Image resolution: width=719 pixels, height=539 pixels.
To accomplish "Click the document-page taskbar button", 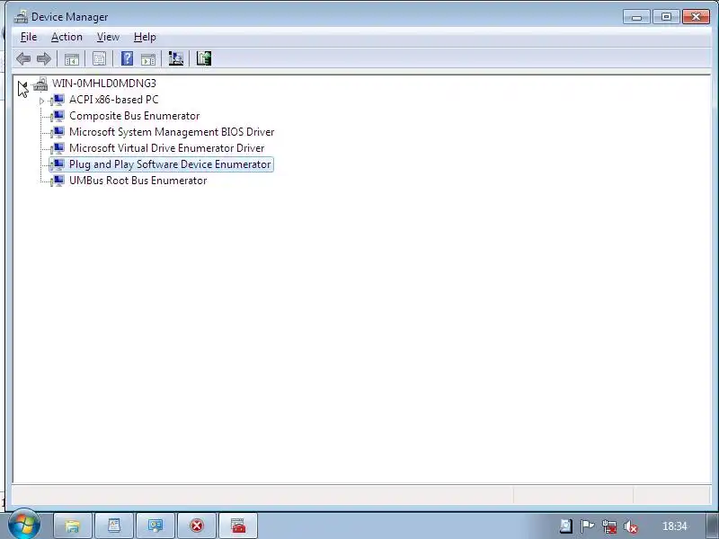I will (x=114, y=526).
